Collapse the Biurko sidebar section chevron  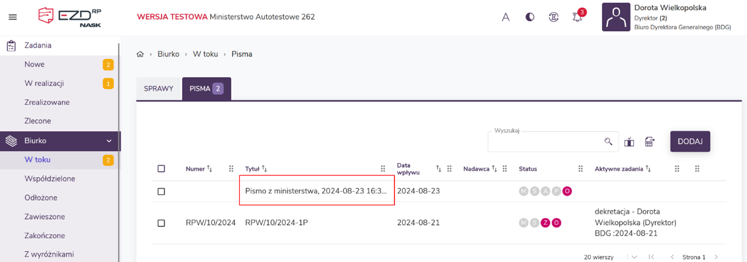109,141
